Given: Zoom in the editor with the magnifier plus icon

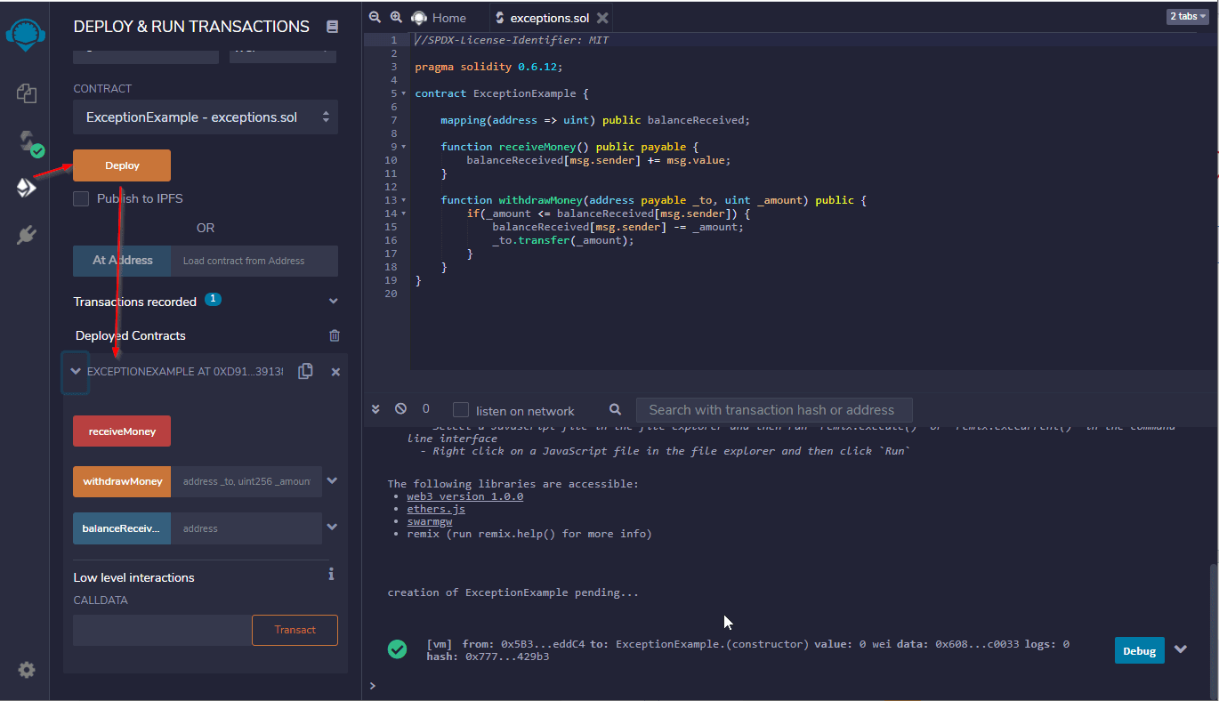Looking at the screenshot, I should [x=396, y=17].
